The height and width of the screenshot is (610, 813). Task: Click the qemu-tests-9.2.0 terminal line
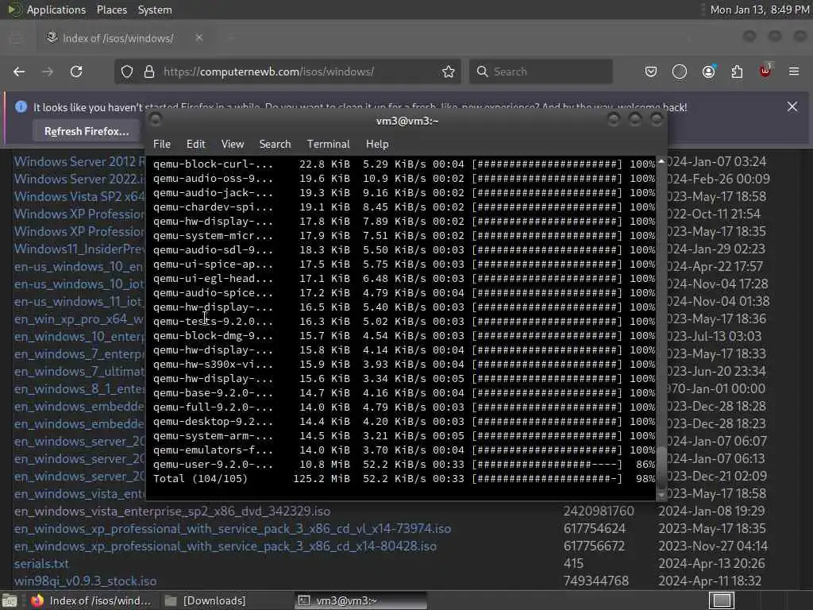click(404, 322)
